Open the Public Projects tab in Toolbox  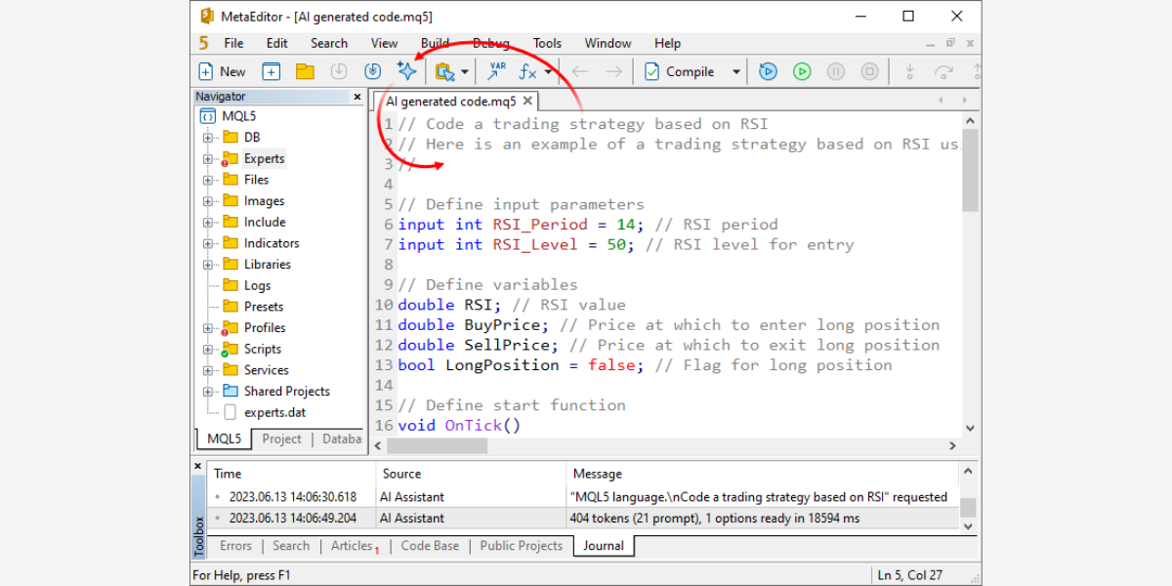tap(522, 546)
